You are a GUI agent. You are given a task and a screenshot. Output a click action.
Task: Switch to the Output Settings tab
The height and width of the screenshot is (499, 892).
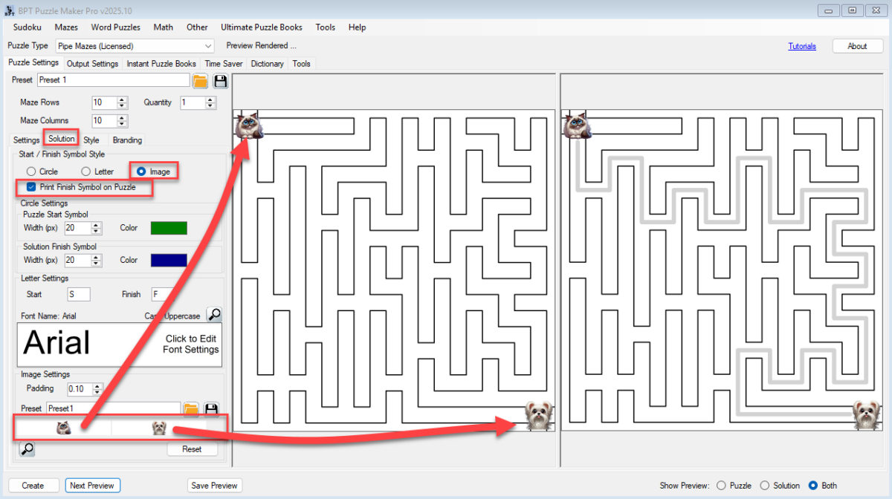click(x=92, y=63)
